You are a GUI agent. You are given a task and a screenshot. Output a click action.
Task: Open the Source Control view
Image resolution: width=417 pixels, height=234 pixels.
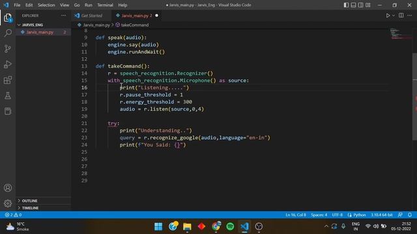(8, 49)
